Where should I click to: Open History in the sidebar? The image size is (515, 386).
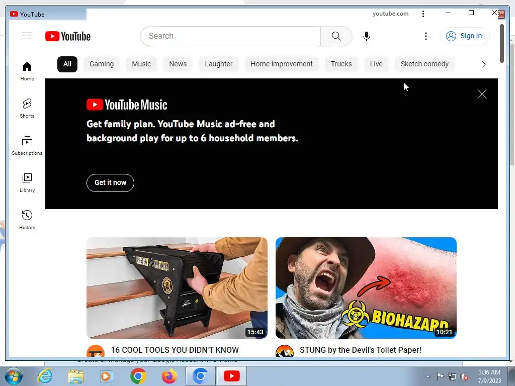click(x=27, y=220)
